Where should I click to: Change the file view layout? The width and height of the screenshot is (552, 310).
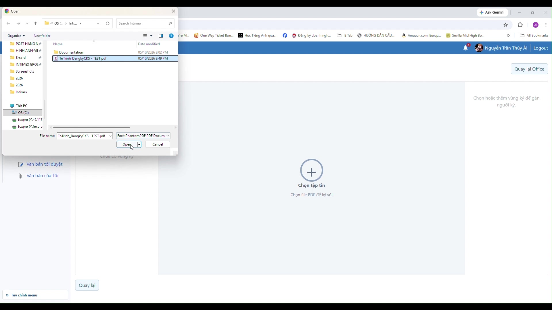point(145,36)
